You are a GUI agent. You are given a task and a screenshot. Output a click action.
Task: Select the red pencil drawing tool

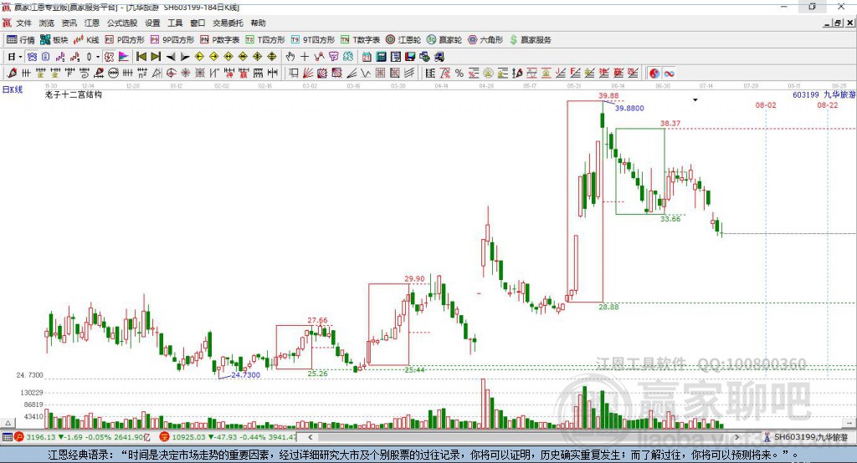point(12,74)
